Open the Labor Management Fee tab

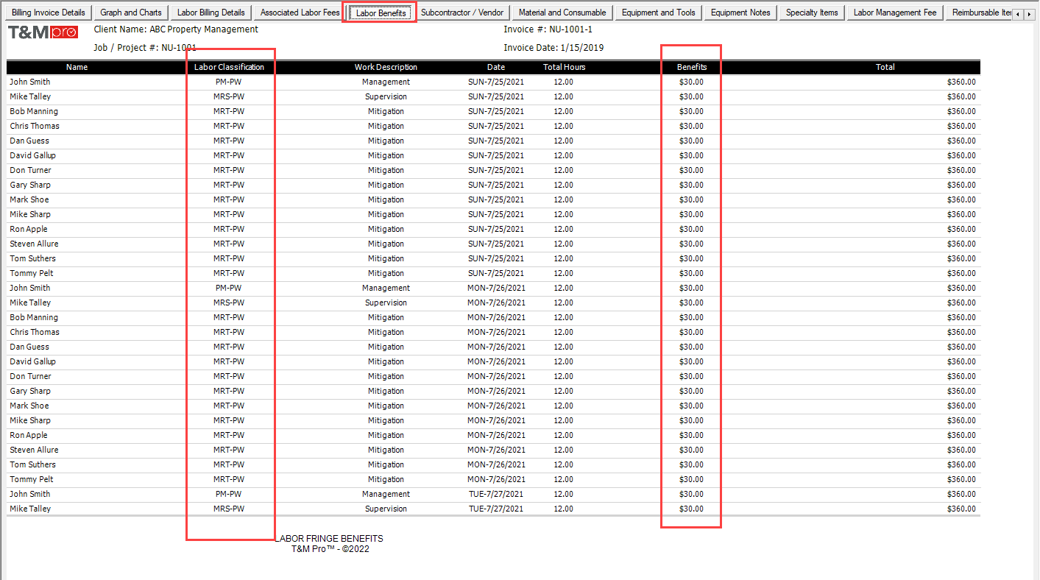(x=895, y=13)
